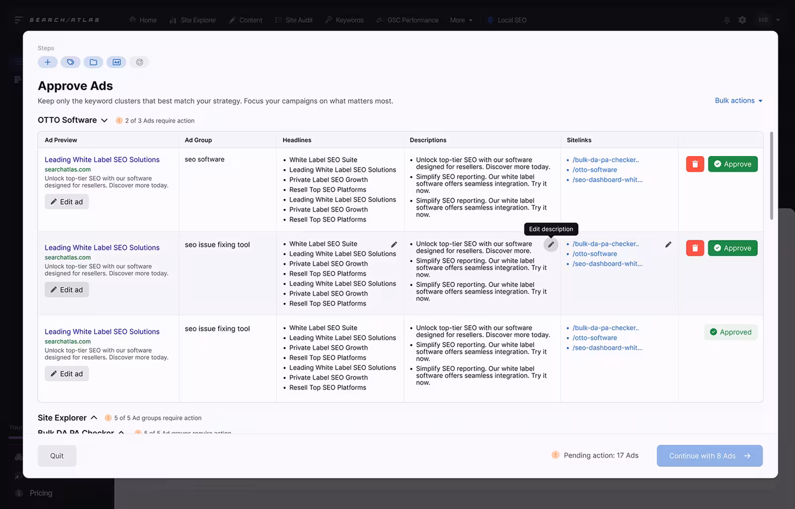Open the targeting goal step icon
The width and height of the screenshot is (795, 509).
(x=139, y=62)
